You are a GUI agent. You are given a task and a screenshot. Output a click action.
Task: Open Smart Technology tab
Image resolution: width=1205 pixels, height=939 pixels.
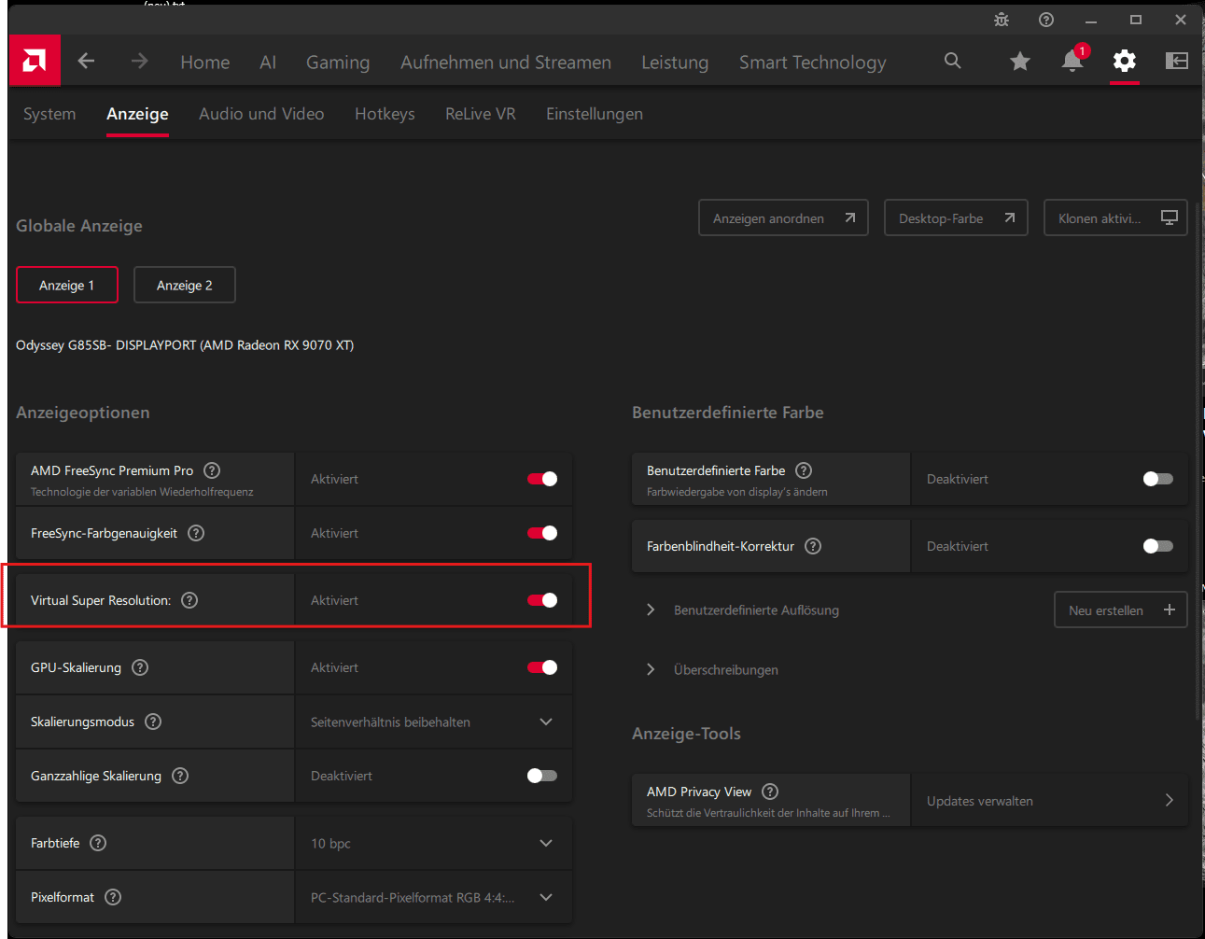(x=813, y=62)
